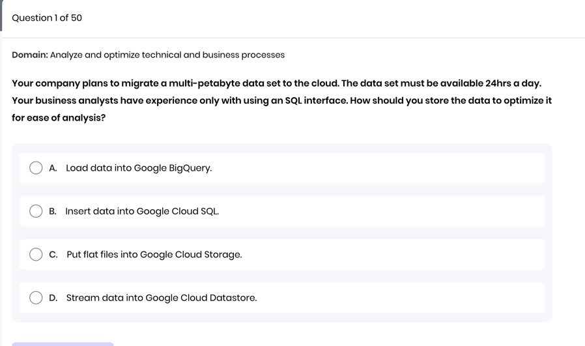Click "Insert data into Google Cloud SQL" text
This screenshot has height=346, width=585.
click(x=142, y=211)
